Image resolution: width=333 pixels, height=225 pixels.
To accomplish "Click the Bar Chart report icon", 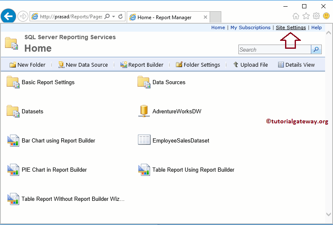I will (x=13, y=141).
